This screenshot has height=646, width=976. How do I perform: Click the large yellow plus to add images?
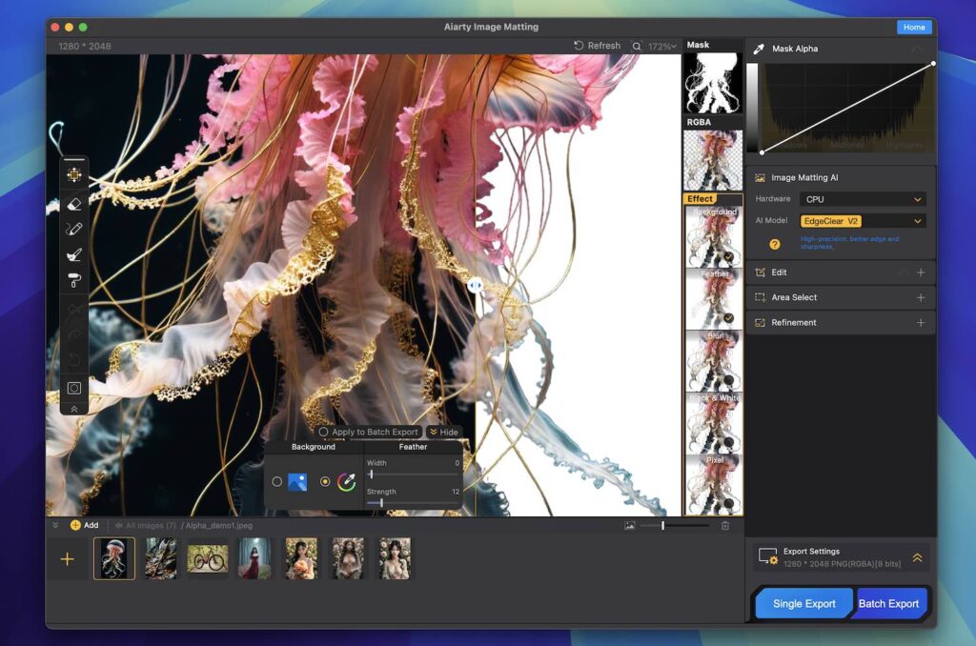(68, 559)
